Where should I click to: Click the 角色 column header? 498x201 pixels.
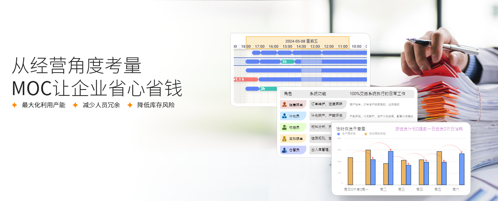(288, 94)
